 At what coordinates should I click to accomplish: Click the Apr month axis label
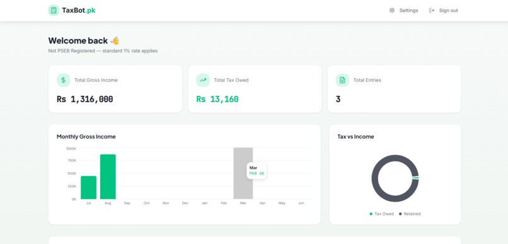(262, 203)
